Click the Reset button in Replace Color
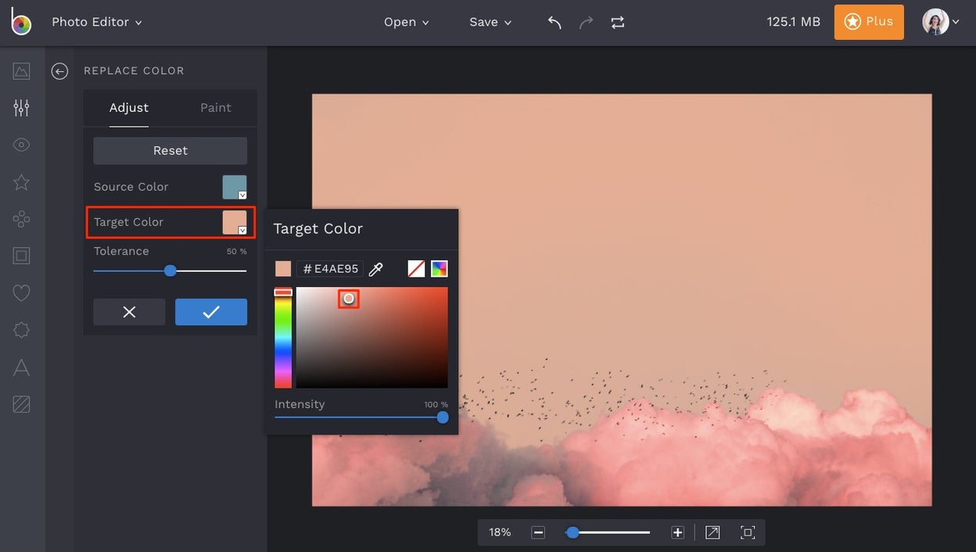 click(x=170, y=150)
